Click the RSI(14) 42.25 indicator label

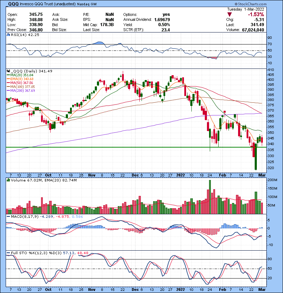25,35
